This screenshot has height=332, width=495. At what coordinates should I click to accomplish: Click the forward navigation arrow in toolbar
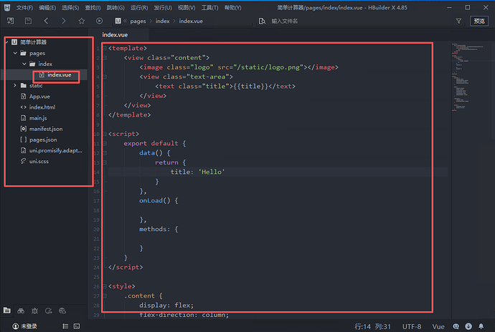64,21
